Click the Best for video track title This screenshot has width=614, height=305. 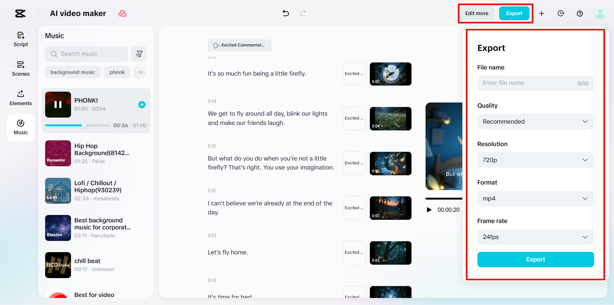click(94, 295)
